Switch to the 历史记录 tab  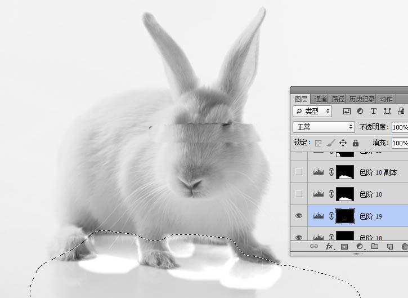pyautogui.click(x=361, y=99)
